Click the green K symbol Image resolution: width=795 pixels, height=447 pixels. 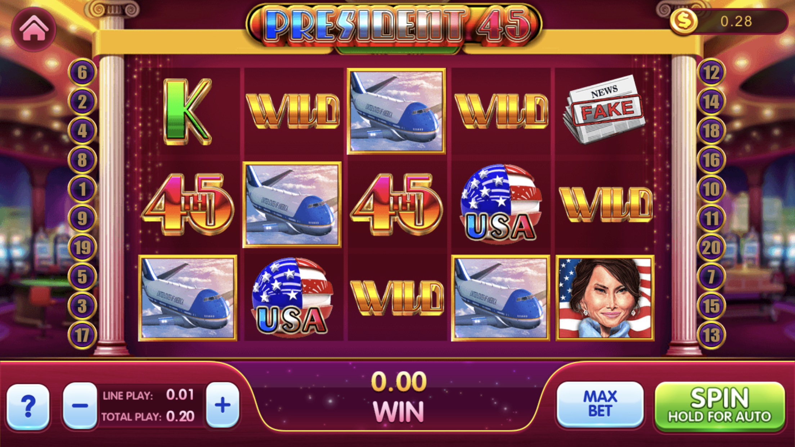coord(187,112)
